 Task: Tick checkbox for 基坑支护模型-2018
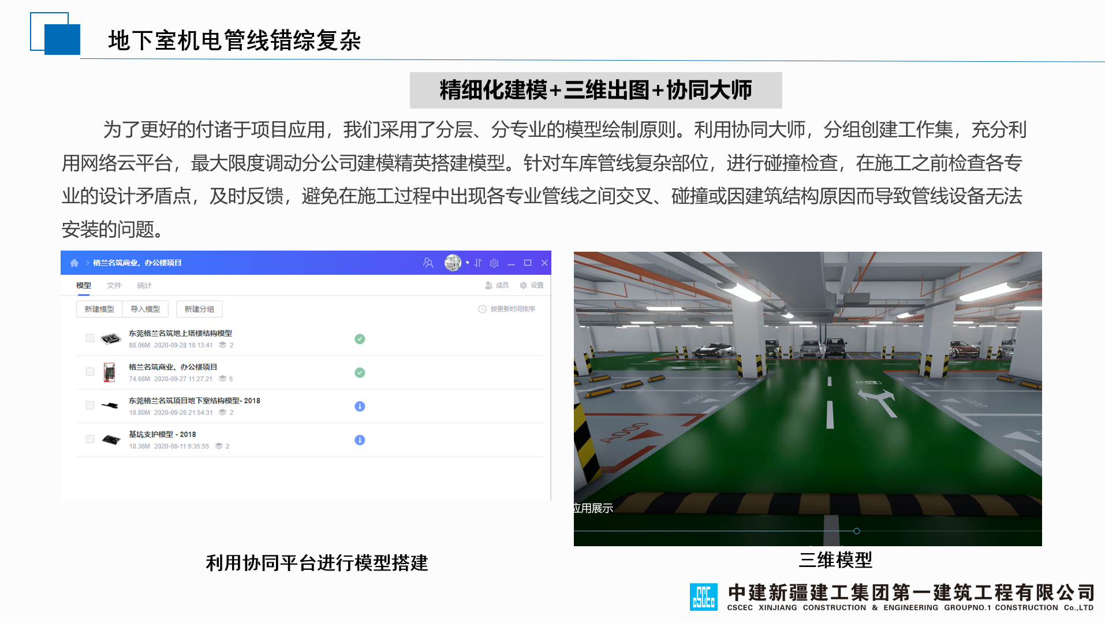click(90, 439)
